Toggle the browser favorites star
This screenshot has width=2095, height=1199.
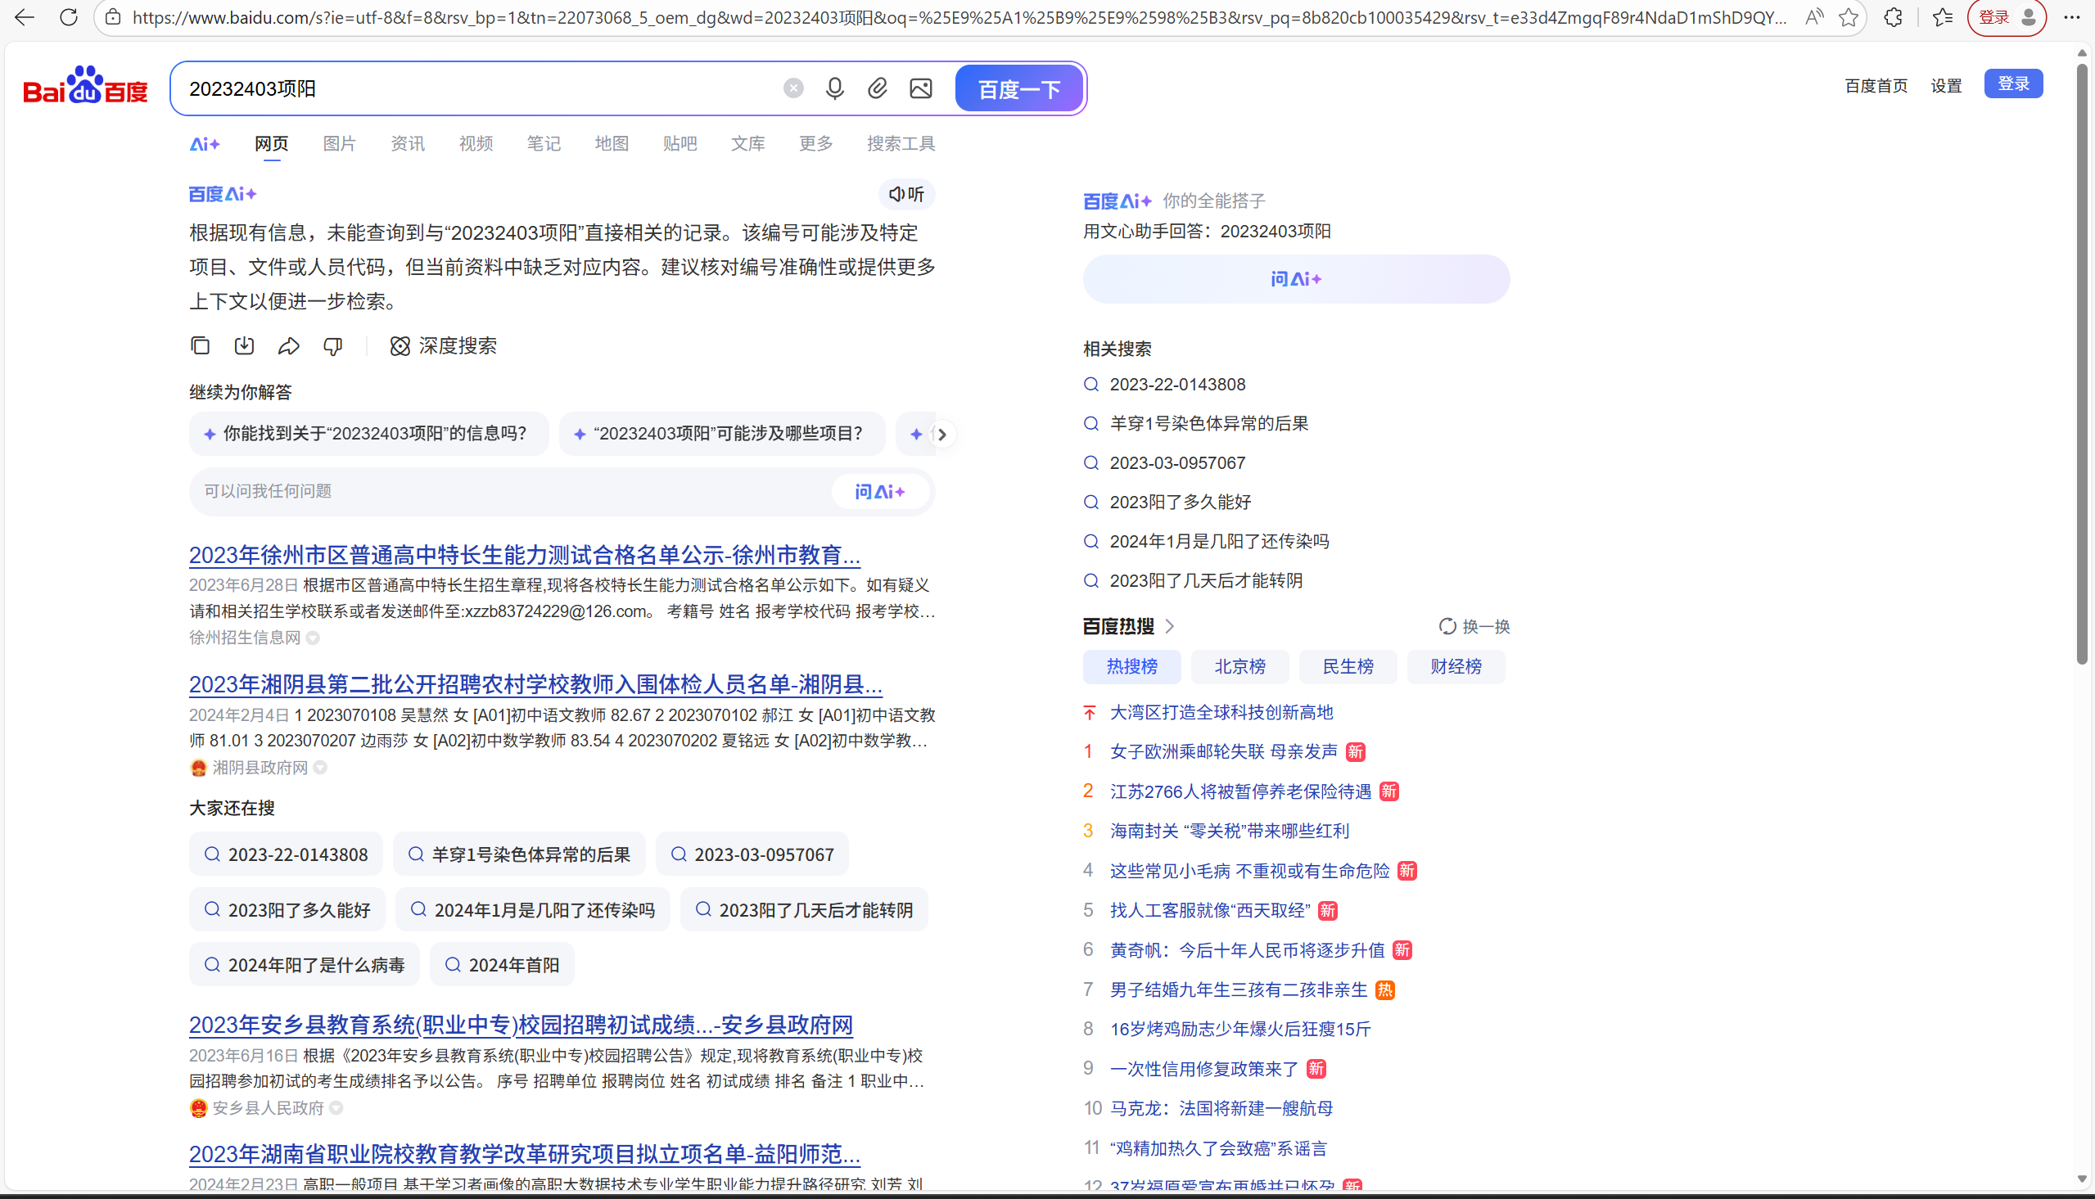tap(1849, 17)
